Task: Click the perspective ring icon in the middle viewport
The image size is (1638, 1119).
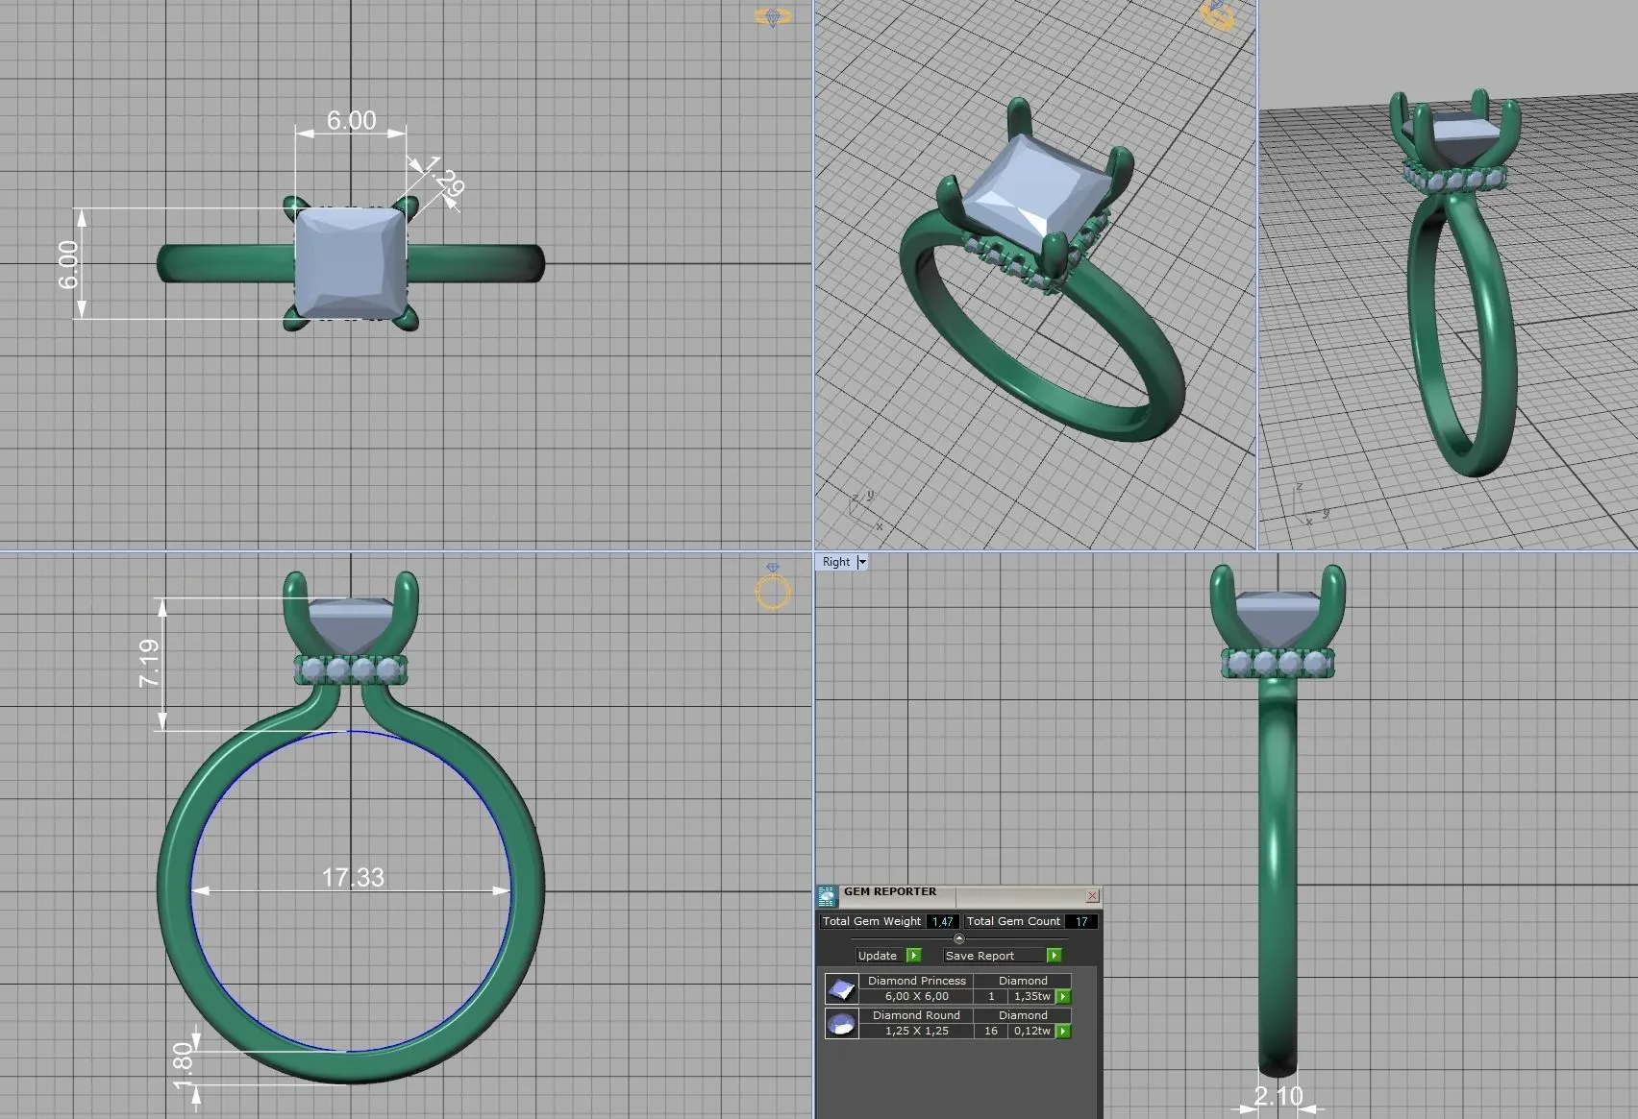Action: [x=1217, y=14]
